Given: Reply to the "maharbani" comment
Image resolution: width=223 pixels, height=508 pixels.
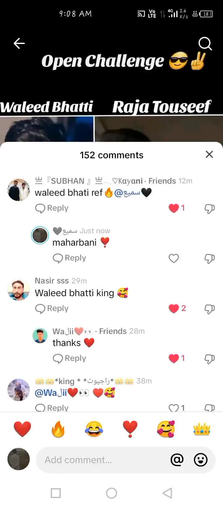Looking at the screenshot, I should pyautogui.click(x=69, y=258).
